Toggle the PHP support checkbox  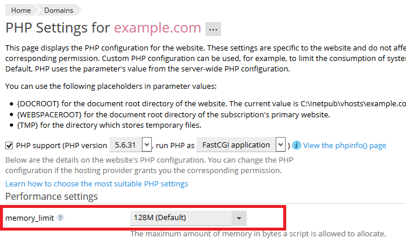(x=9, y=145)
